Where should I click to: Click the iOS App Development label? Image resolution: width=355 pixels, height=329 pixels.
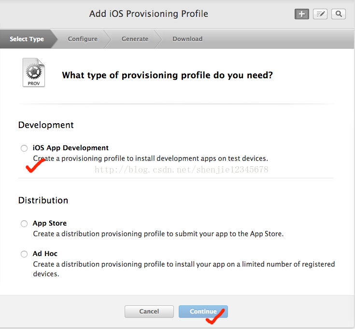(71, 148)
